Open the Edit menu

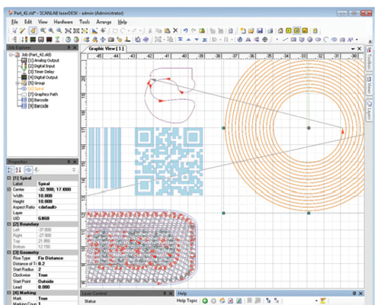[28, 22]
